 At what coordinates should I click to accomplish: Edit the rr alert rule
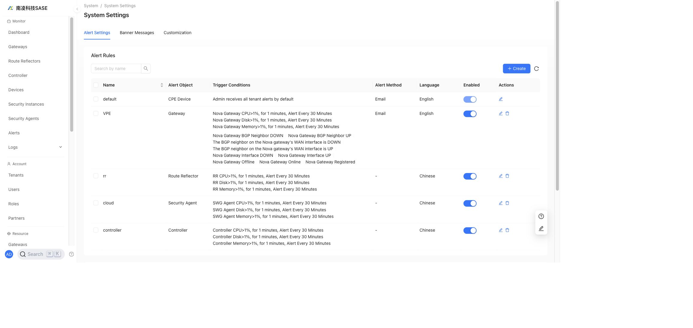click(500, 176)
